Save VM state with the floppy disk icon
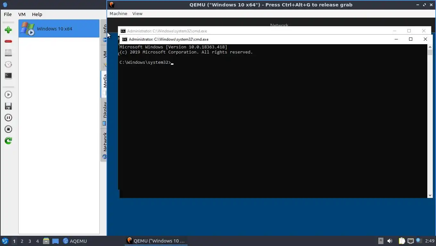 coord(8,106)
